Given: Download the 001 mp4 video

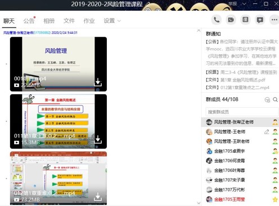Looking at the screenshot, I should click(x=98, y=83).
